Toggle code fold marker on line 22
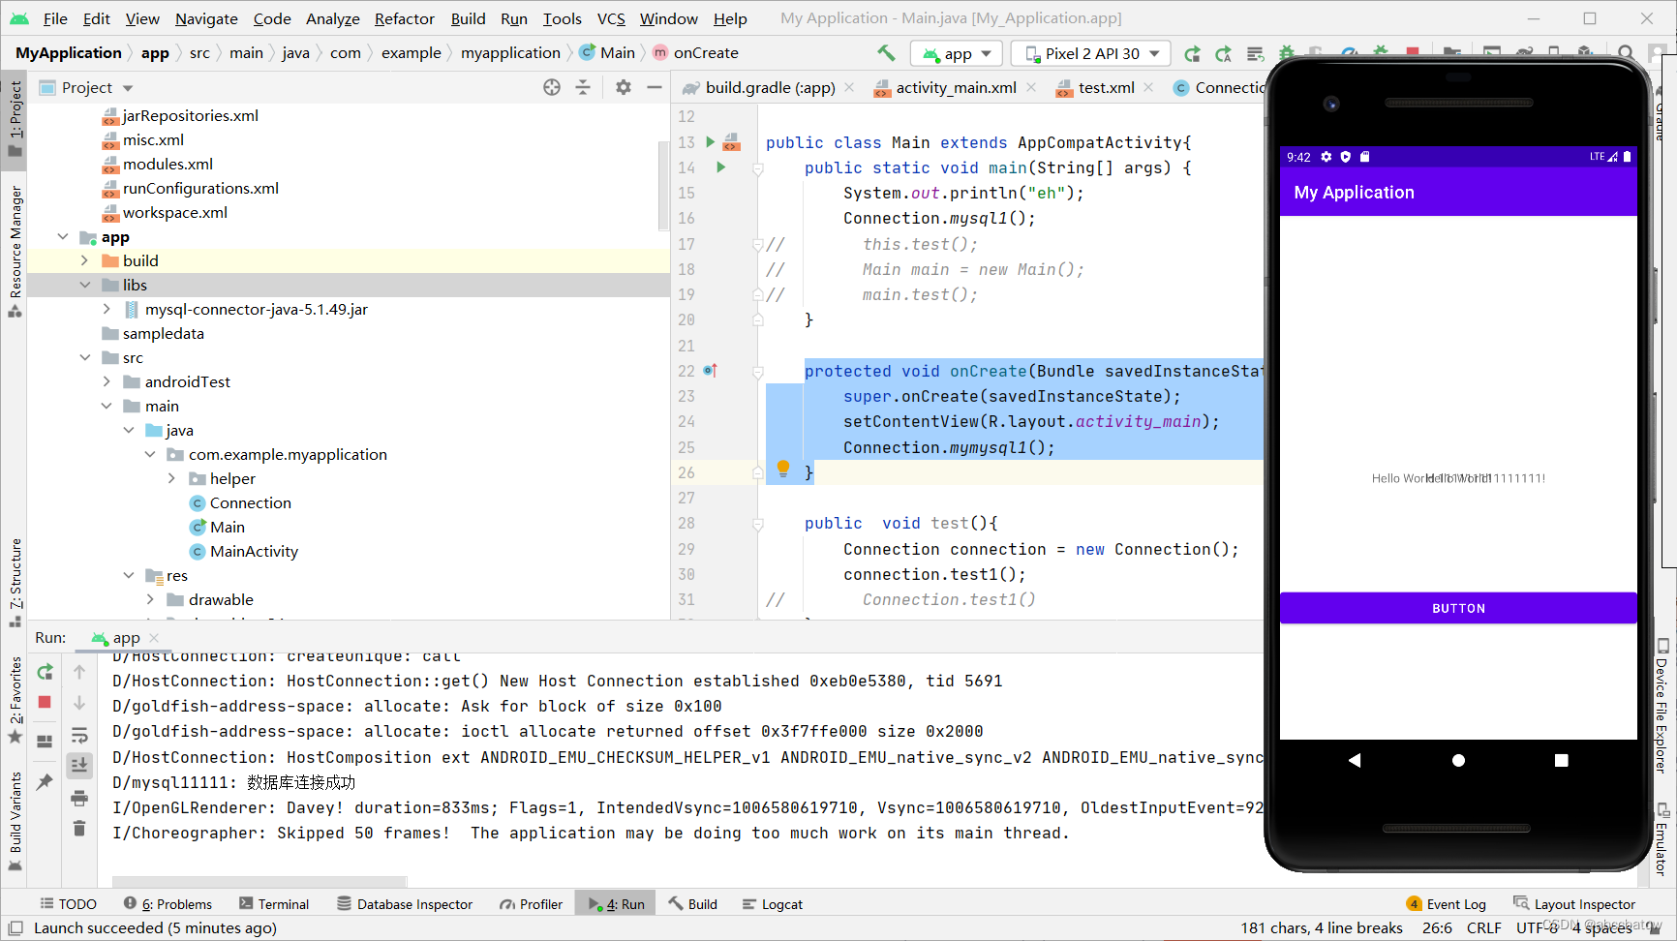 pyautogui.click(x=758, y=372)
